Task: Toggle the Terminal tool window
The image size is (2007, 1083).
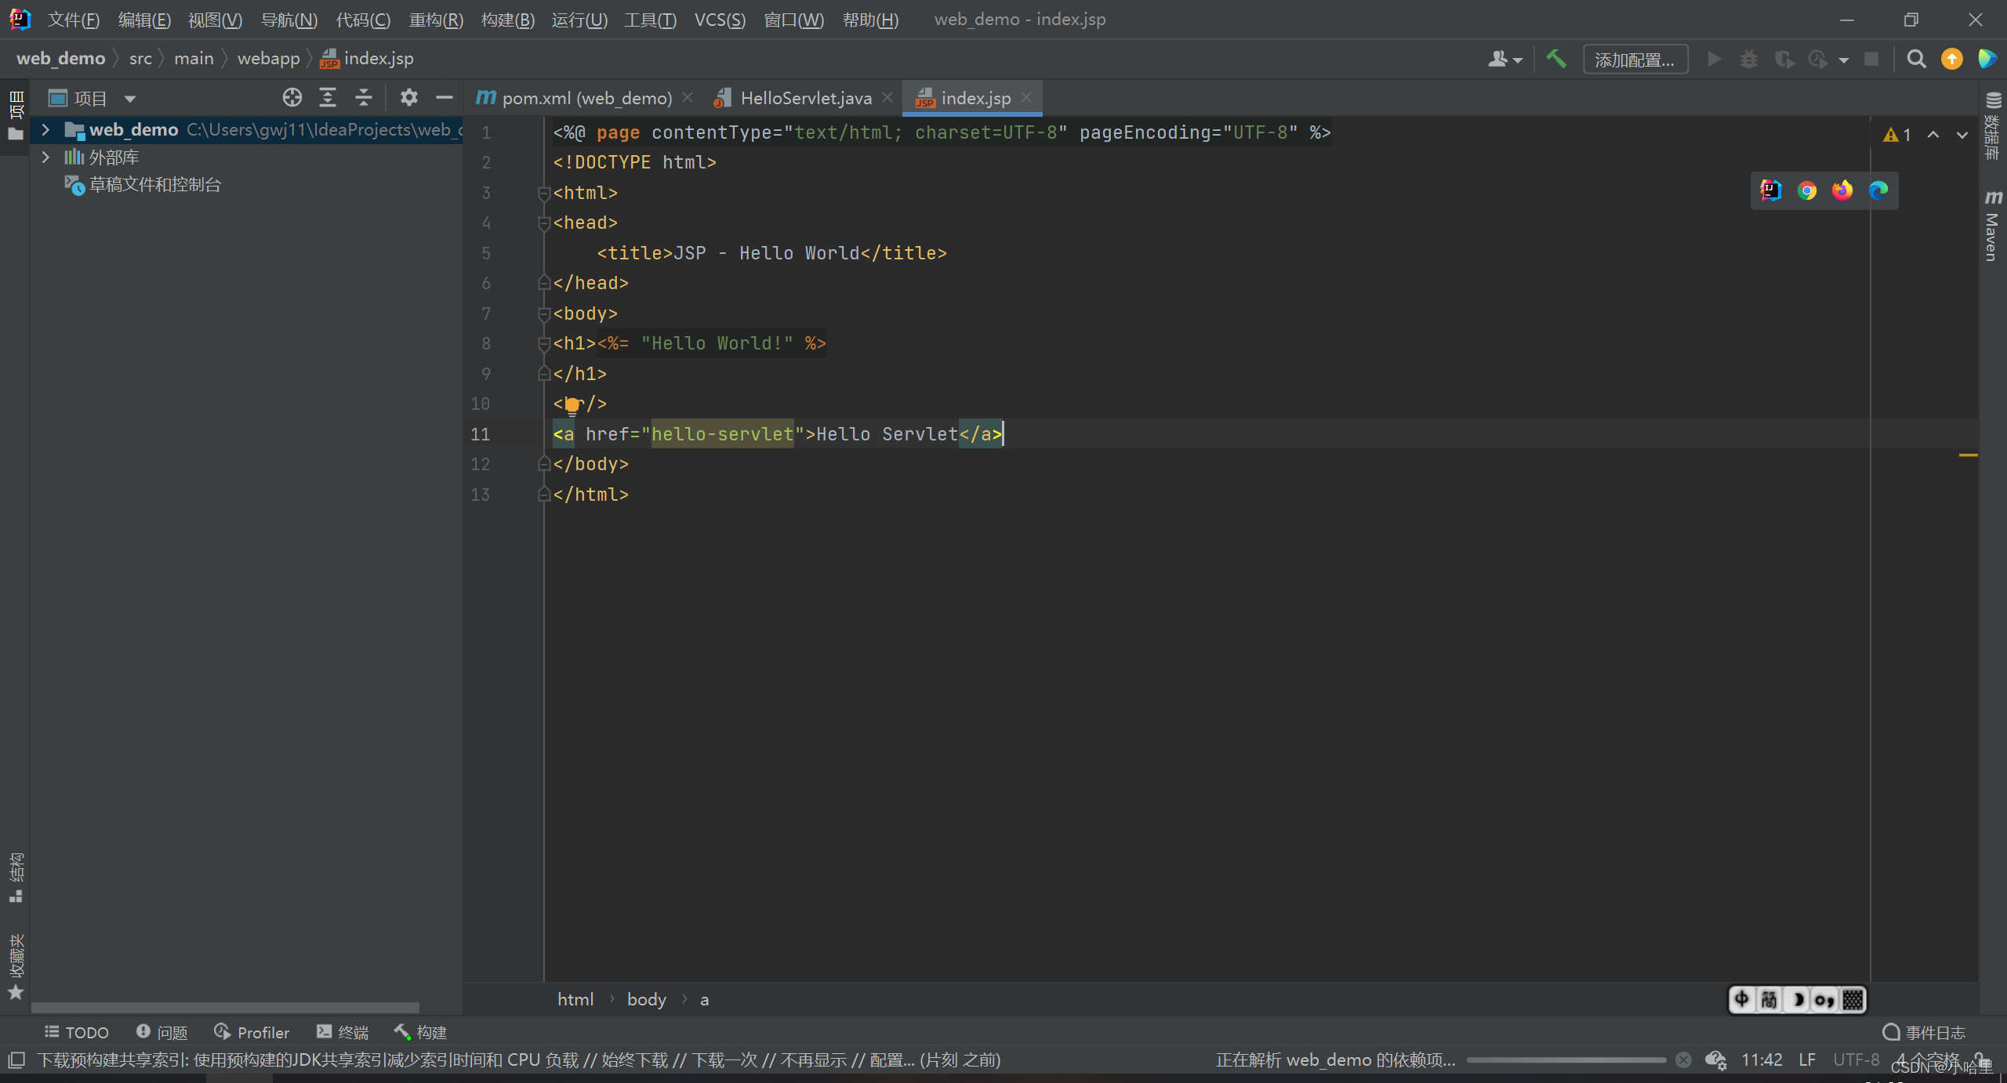Action: point(343,1032)
